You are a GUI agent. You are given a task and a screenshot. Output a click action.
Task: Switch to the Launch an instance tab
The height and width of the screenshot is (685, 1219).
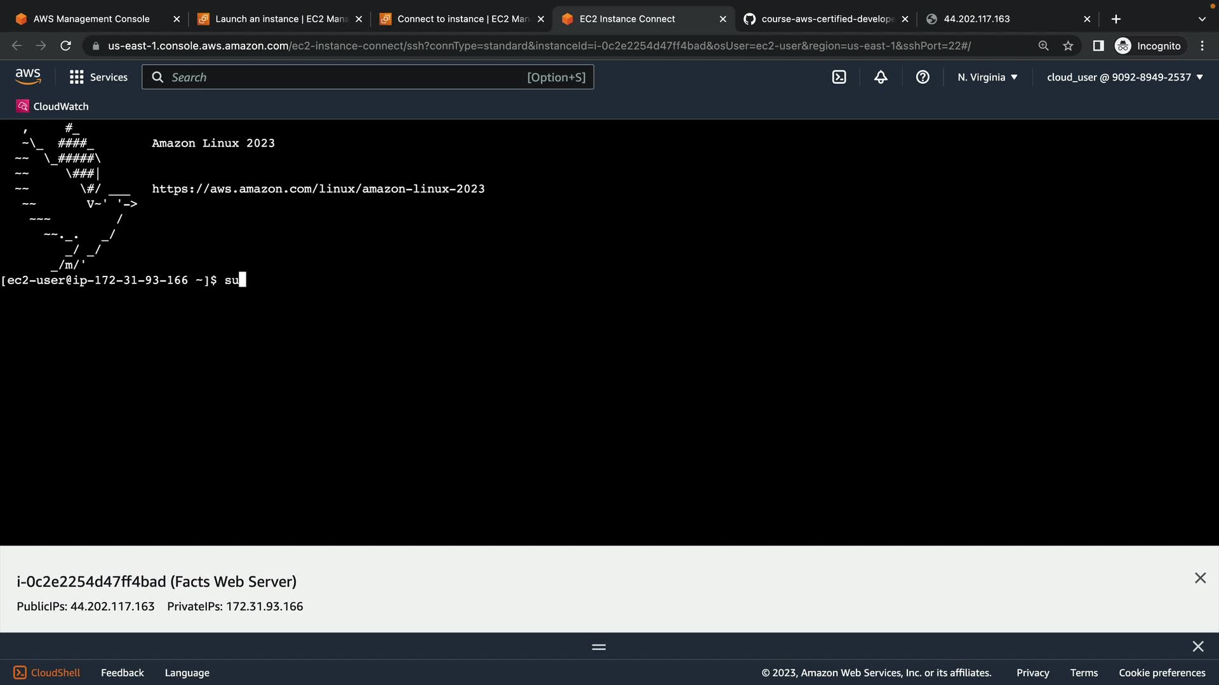point(279,19)
